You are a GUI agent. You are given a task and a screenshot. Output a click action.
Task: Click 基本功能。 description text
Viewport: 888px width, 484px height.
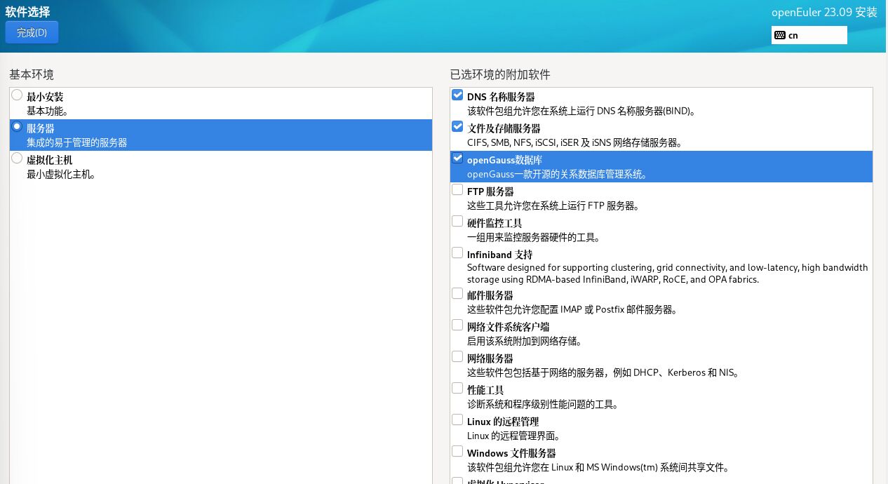point(48,111)
